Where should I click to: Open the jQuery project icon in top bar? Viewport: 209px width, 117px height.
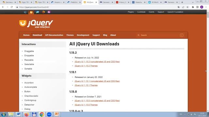click(25, 12)
